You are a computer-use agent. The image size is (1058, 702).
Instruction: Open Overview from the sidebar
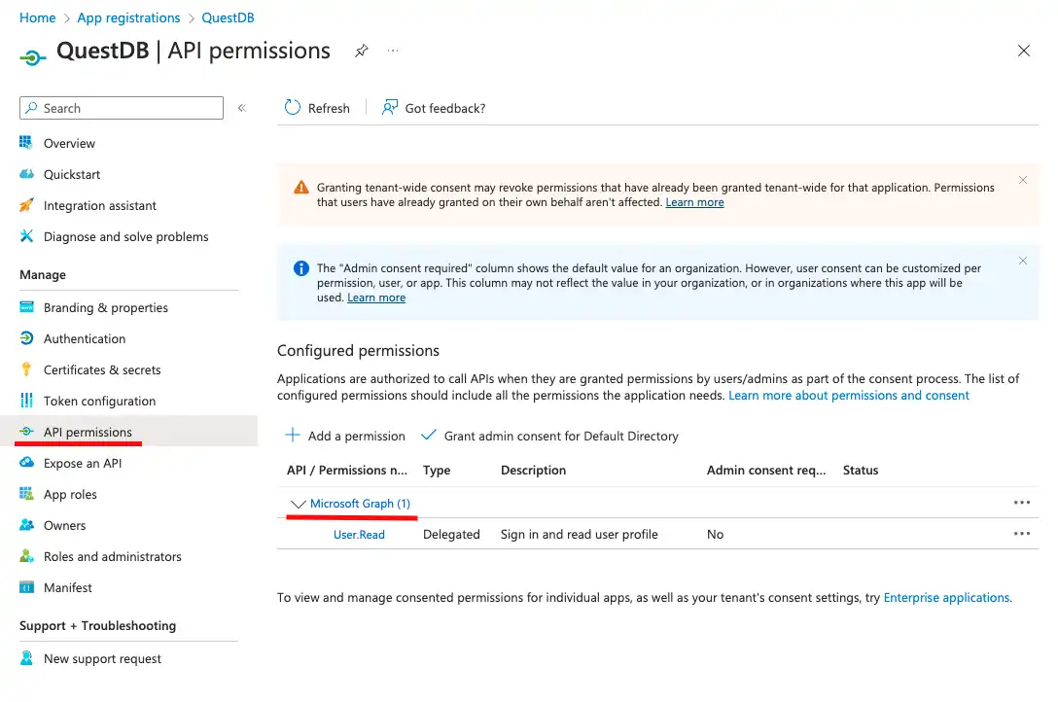(x=69, y=143)
